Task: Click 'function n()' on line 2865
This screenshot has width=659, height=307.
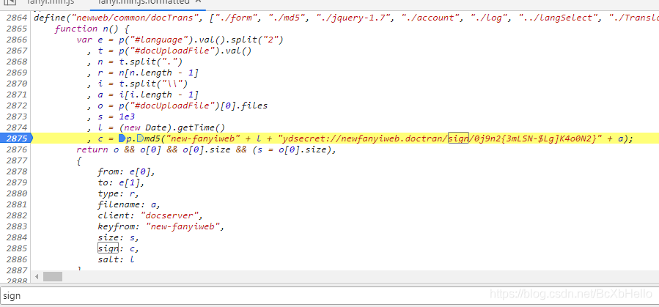Action: tap(89, 29)
